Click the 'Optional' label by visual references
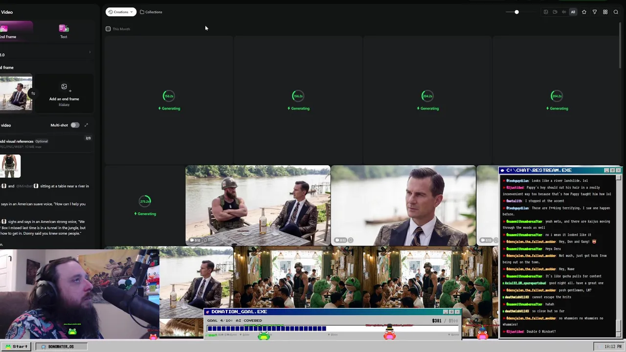626x352 pixels. tap(42, 141)
